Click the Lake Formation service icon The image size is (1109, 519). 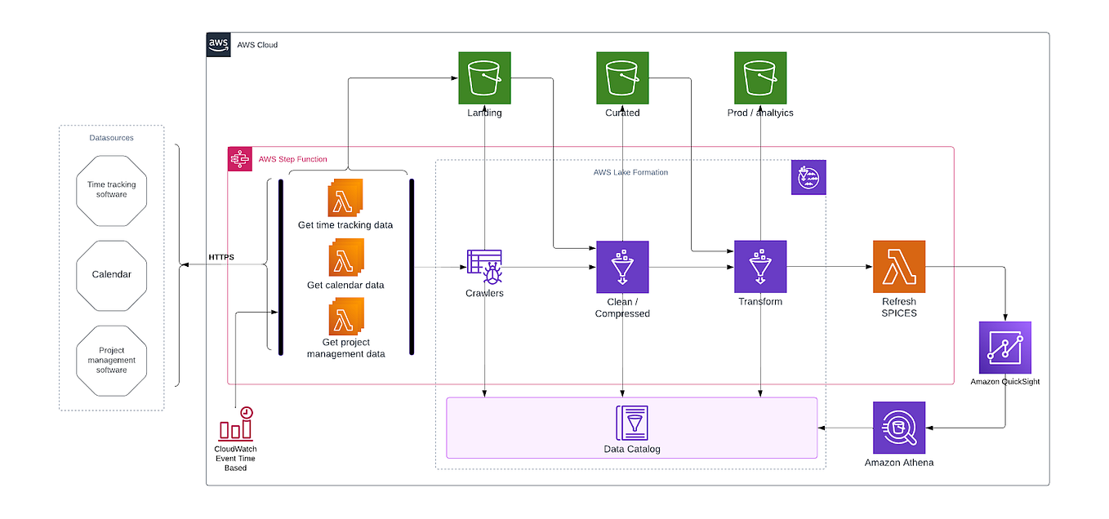[x=808, y=177]
